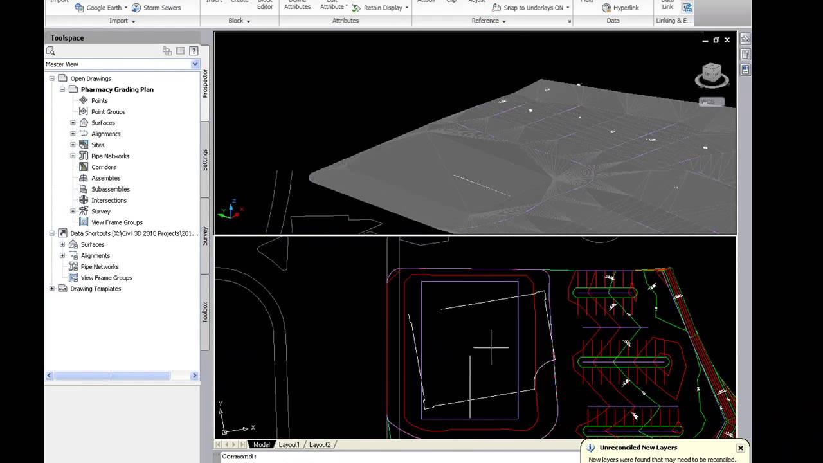
Task: Click Toolspace horizontal scrollbar left arrow
Action: point(50,376)
